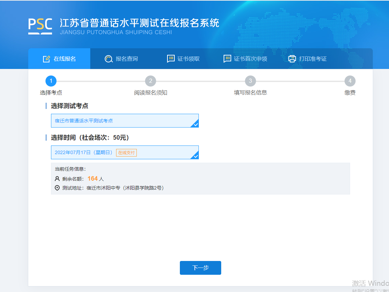389x292 pixels.
Task: Click the pencil icon beside 在线报名
Action: pos(47,59)
